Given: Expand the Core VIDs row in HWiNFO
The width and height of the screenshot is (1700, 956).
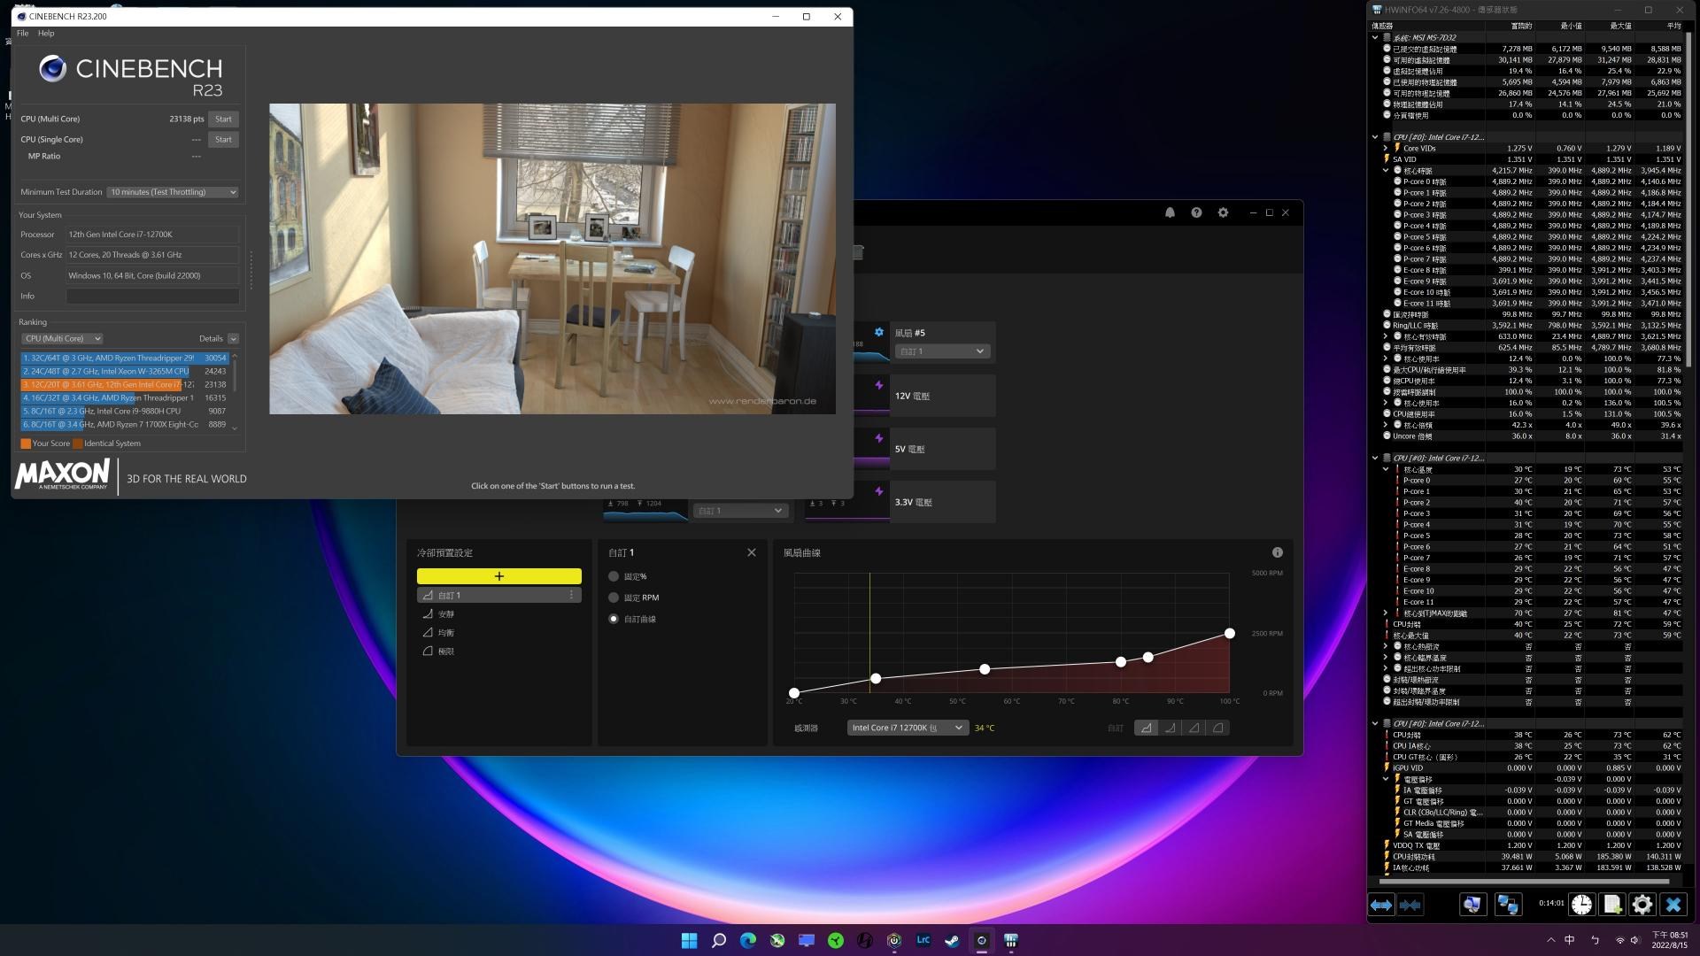Looking at the screenshot, I should 1386,149.
